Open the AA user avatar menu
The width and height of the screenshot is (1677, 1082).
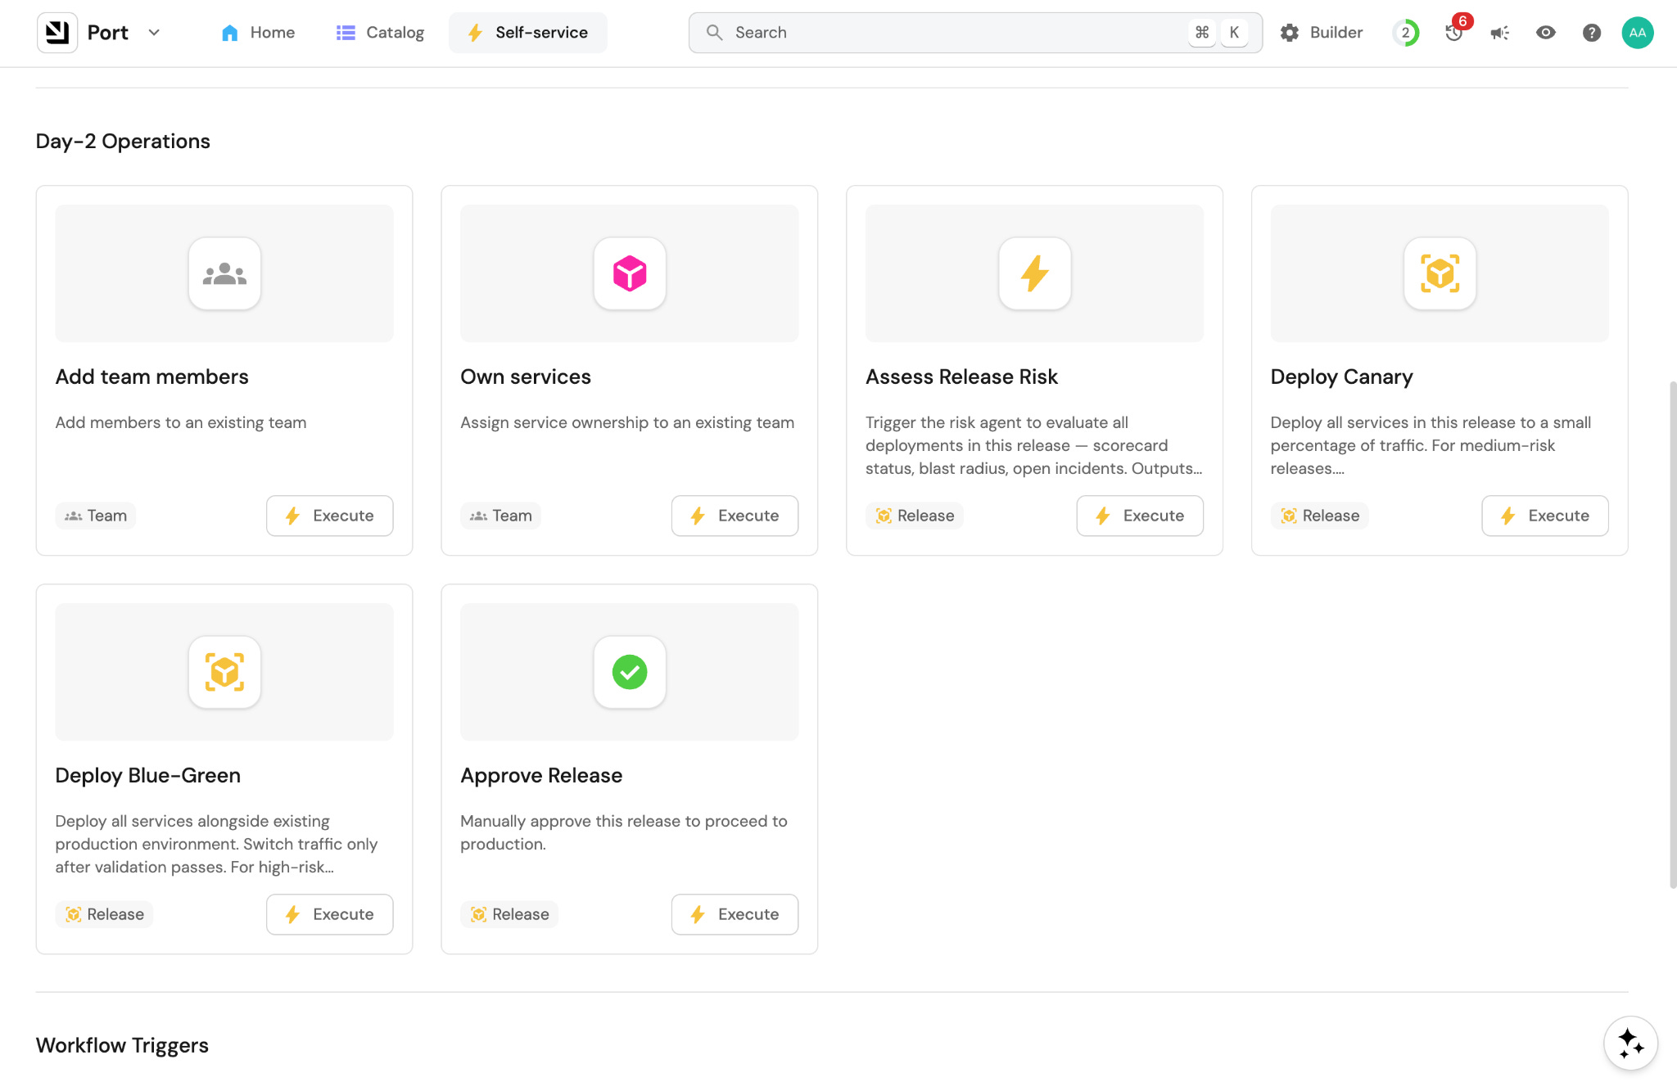1637,33
